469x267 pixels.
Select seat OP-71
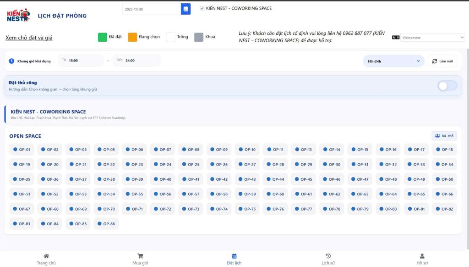pos(134,209)
